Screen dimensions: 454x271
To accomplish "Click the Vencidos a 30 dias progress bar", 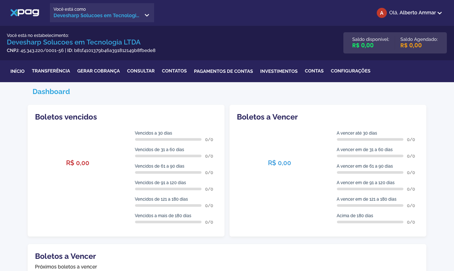I will (x=168, y=140).
